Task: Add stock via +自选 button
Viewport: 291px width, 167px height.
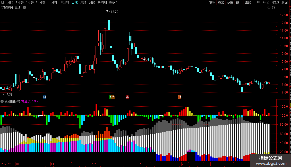Action: click(275, 2)
